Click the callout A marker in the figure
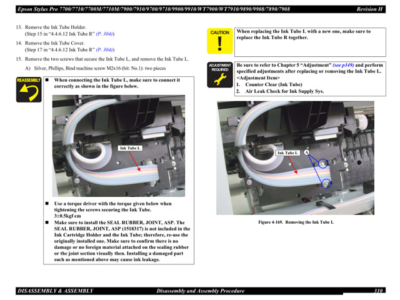This screenshot has height=300, width=400. (x=307, y=152)
